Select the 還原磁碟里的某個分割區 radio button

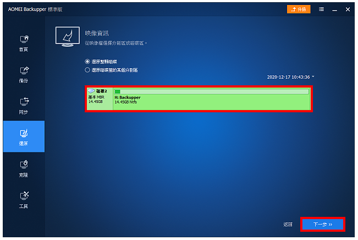[x=87, y=70]
